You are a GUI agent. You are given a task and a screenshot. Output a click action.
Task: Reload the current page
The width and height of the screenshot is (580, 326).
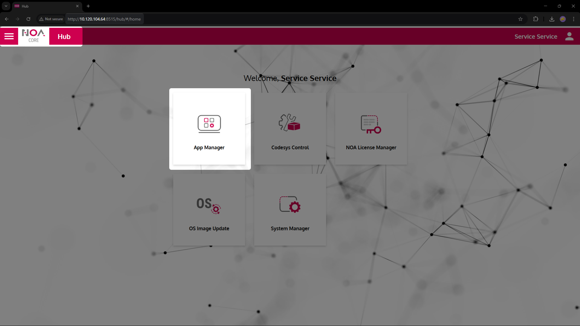tap(28, 19)
